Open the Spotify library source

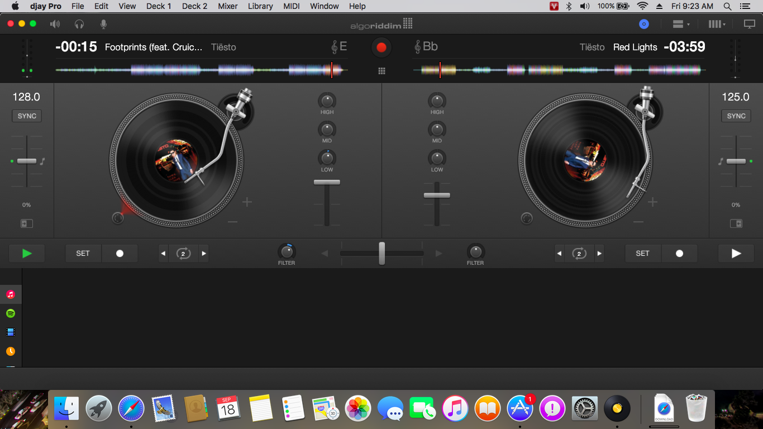[11, 313]
